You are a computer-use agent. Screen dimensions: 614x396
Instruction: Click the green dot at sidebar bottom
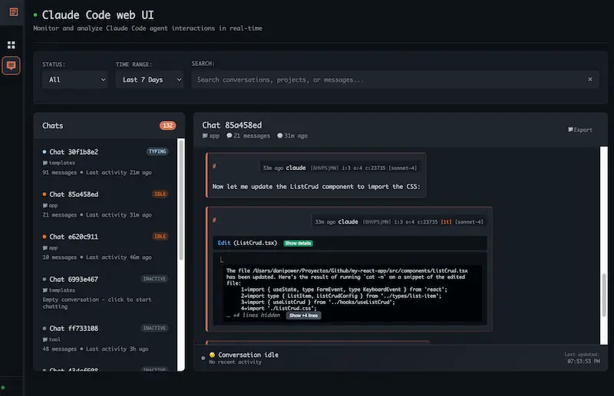pyautogui.click(x=3, y=388)
